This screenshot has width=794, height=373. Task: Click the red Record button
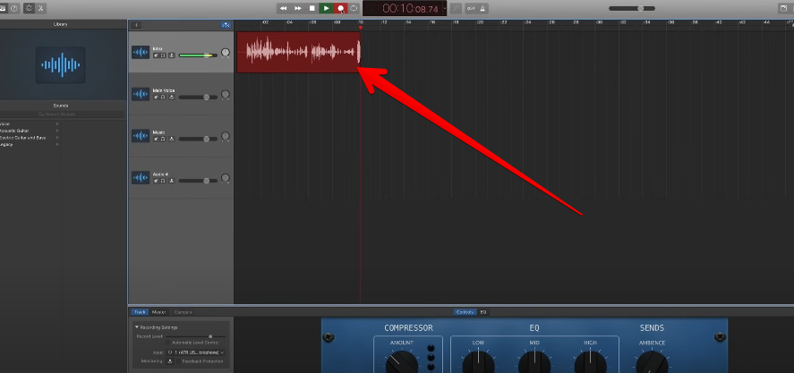340,8
